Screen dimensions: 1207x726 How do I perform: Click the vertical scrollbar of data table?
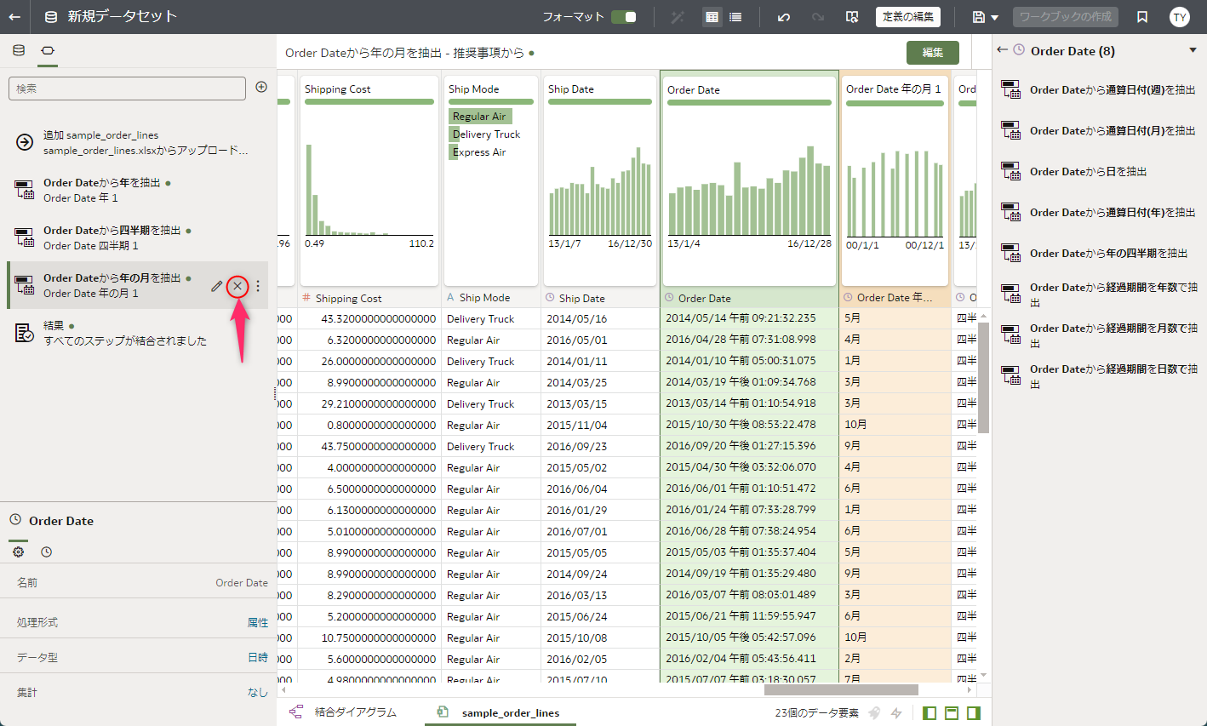point(984,378)
